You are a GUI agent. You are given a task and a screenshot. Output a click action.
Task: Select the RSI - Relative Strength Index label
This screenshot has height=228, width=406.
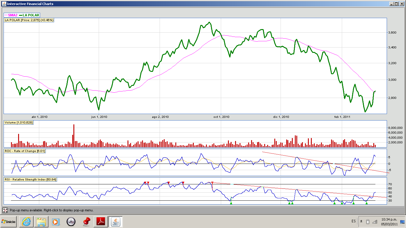(30, 180)
